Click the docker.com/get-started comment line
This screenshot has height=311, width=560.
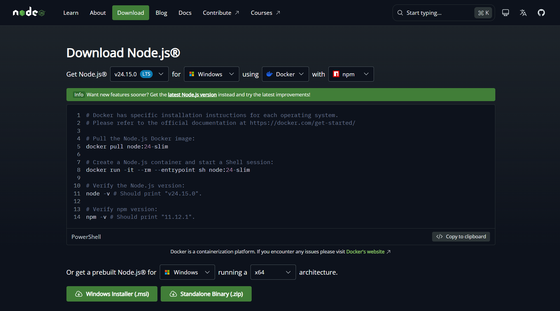221,123
